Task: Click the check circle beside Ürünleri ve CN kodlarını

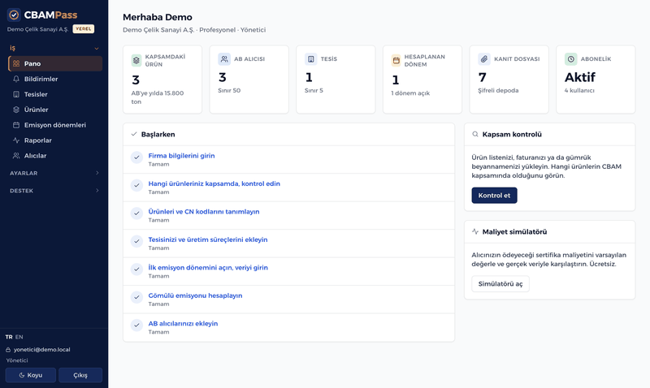Action: (x=136, y=213)
